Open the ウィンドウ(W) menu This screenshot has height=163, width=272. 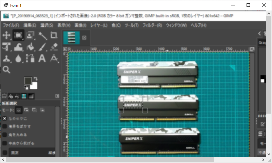tap(176, 25)
